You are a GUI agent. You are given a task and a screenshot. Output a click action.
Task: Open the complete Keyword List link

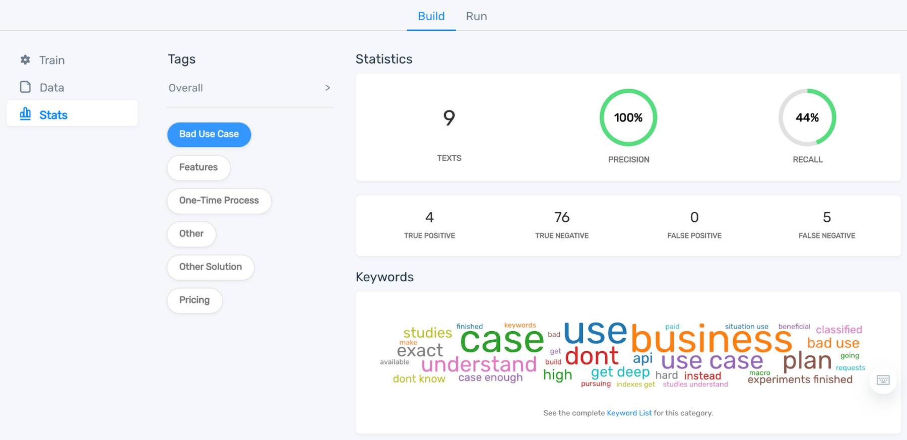[629, 413]
